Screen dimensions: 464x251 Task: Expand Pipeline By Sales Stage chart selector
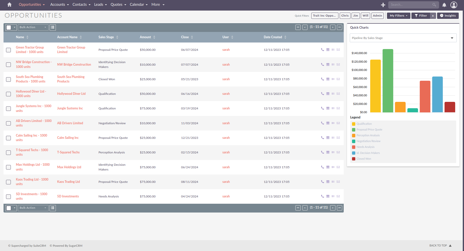coord(403,38)
